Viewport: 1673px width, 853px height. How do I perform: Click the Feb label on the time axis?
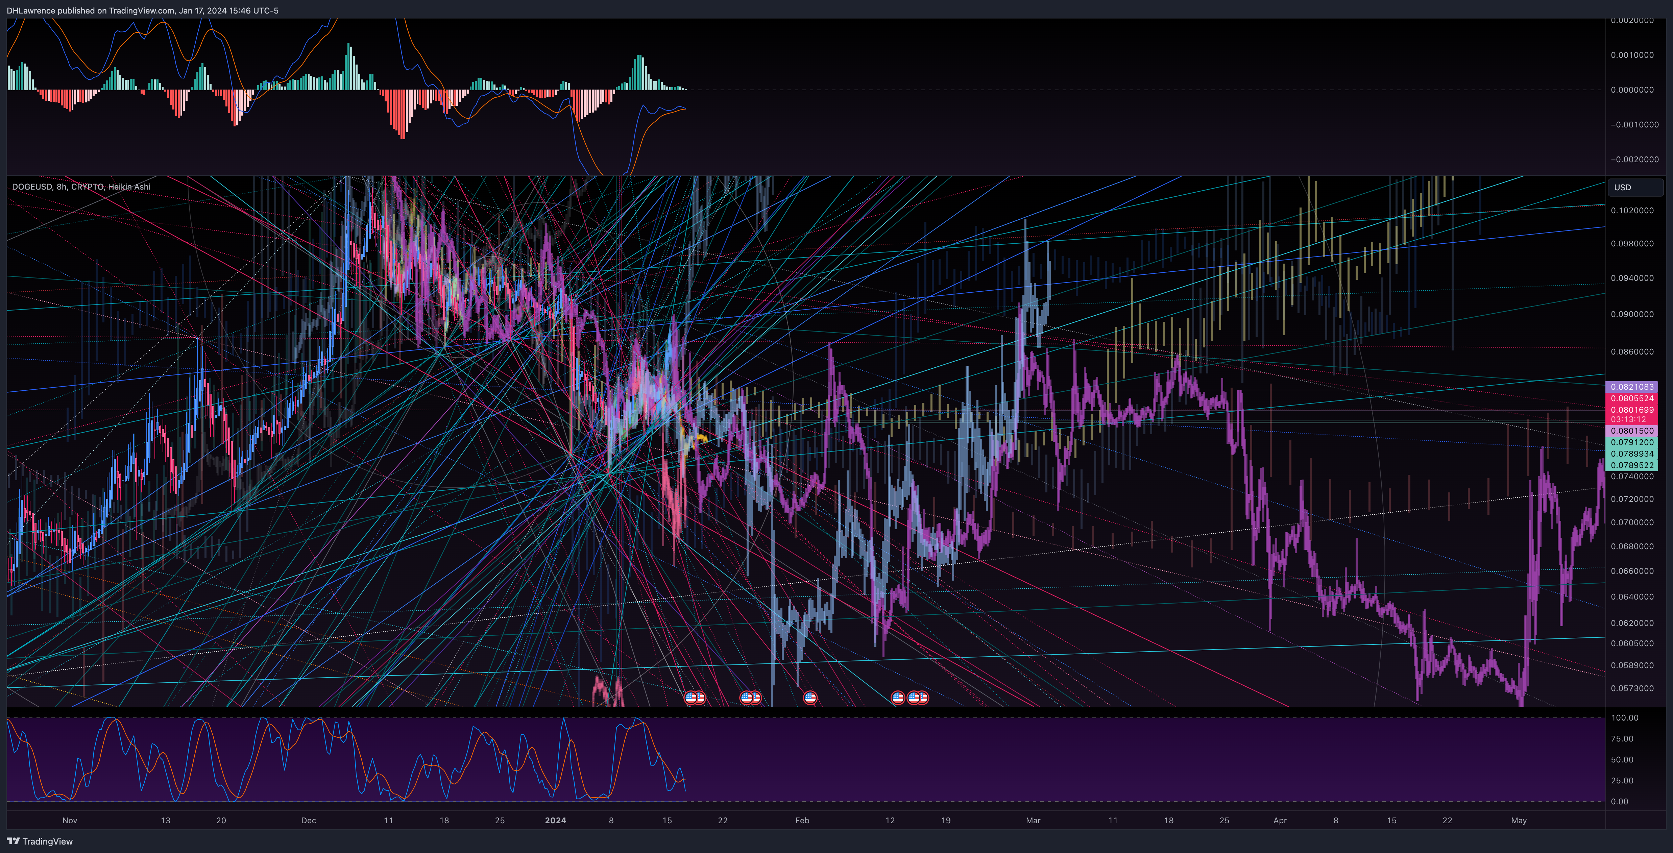coord(802,821)
